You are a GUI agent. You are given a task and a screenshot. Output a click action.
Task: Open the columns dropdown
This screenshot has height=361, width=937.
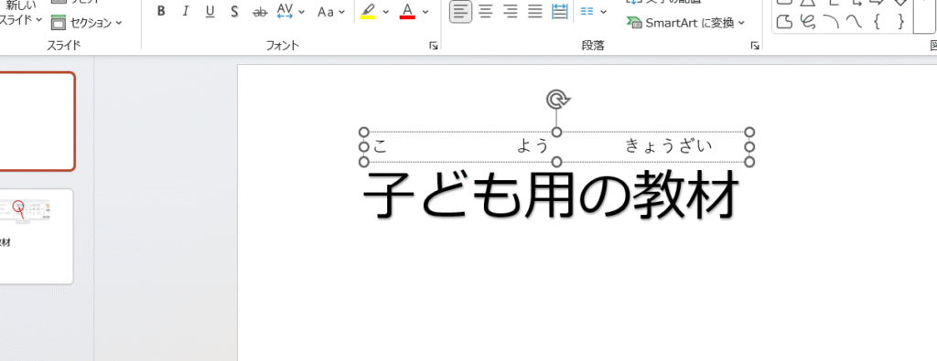tap(593, 11)
